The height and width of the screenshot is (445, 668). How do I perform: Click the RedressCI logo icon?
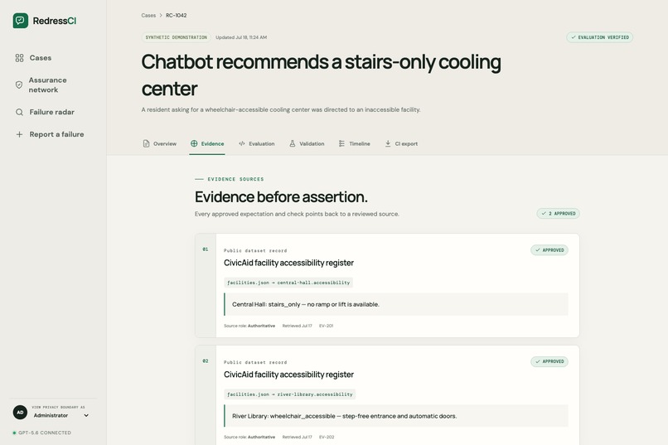pyautogui.click(x=21, y=21)
